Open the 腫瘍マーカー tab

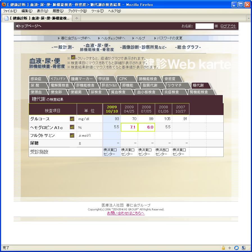click(82, 79)
